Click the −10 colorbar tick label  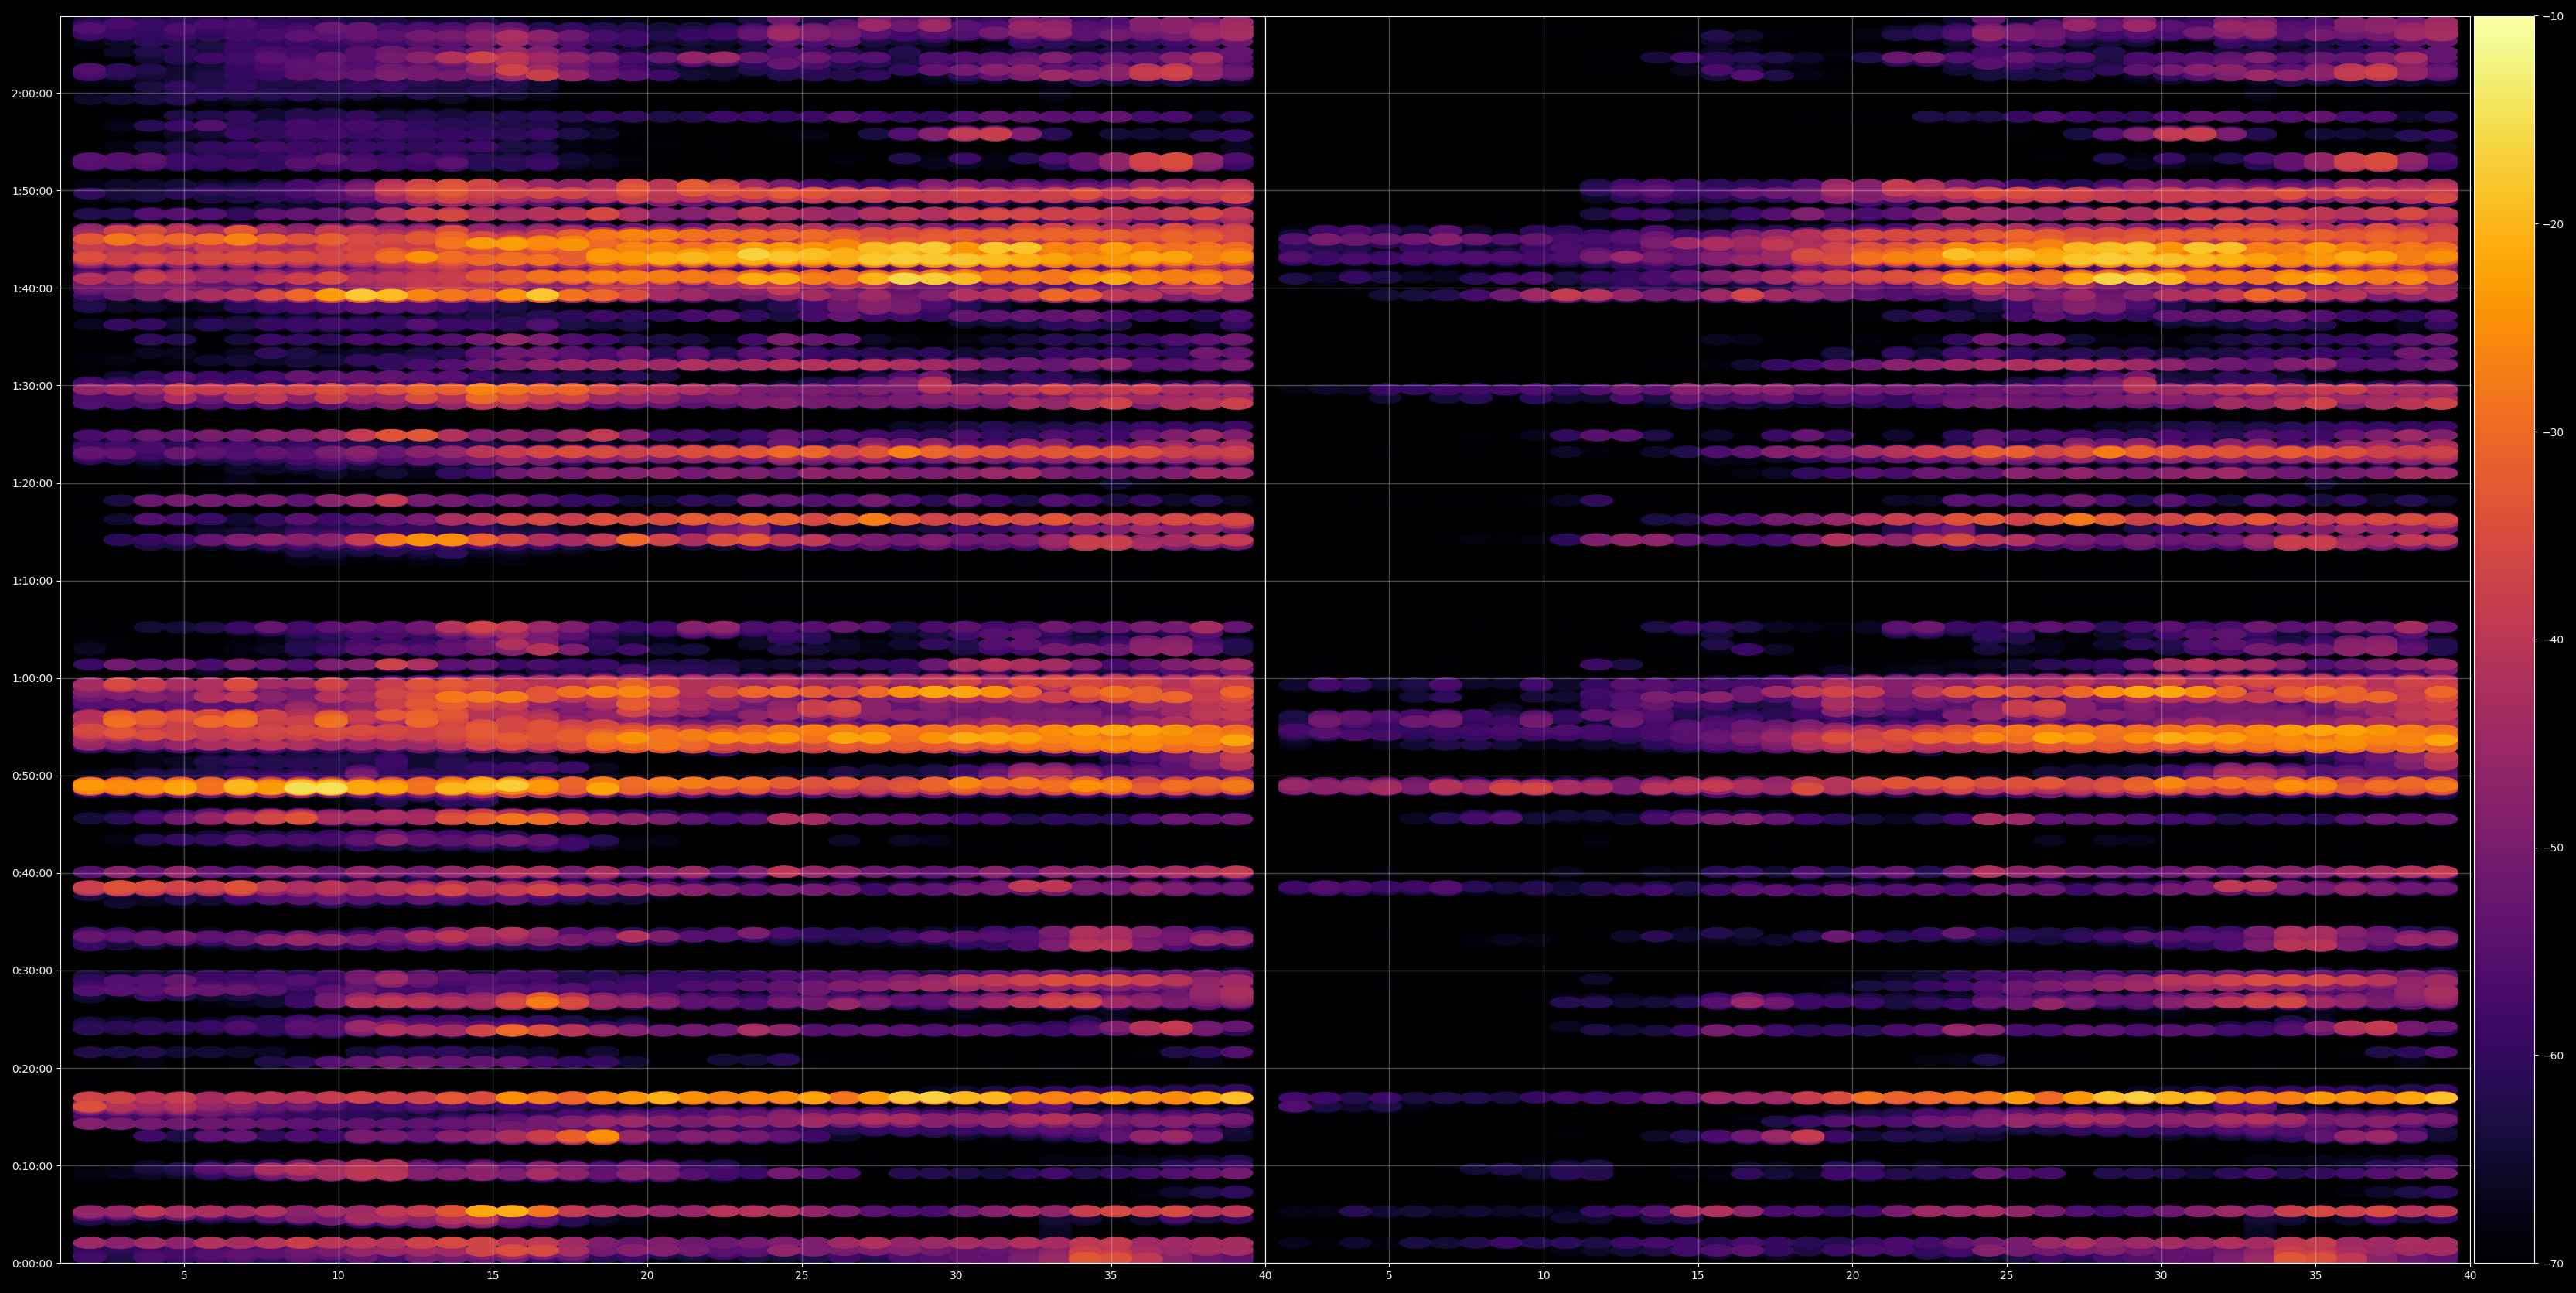[x=2553, y=17]
